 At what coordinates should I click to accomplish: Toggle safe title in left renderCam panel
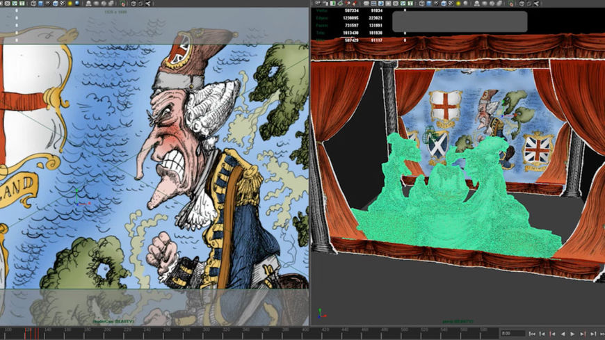click(22, 3)
